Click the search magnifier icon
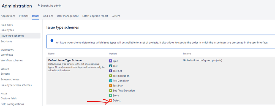Image resolution: width=275 pixels, height=106 pixels. click(39, 6)
